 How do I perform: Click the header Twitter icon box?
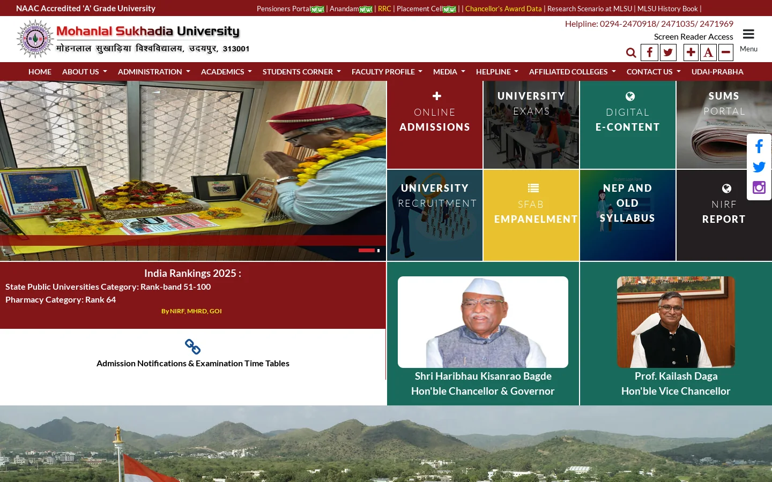[668, 52]
